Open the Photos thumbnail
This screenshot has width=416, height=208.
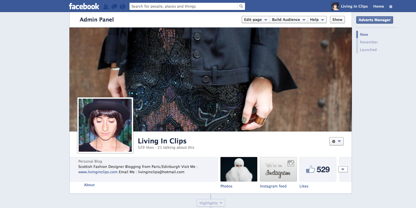[x=239, y=169]
